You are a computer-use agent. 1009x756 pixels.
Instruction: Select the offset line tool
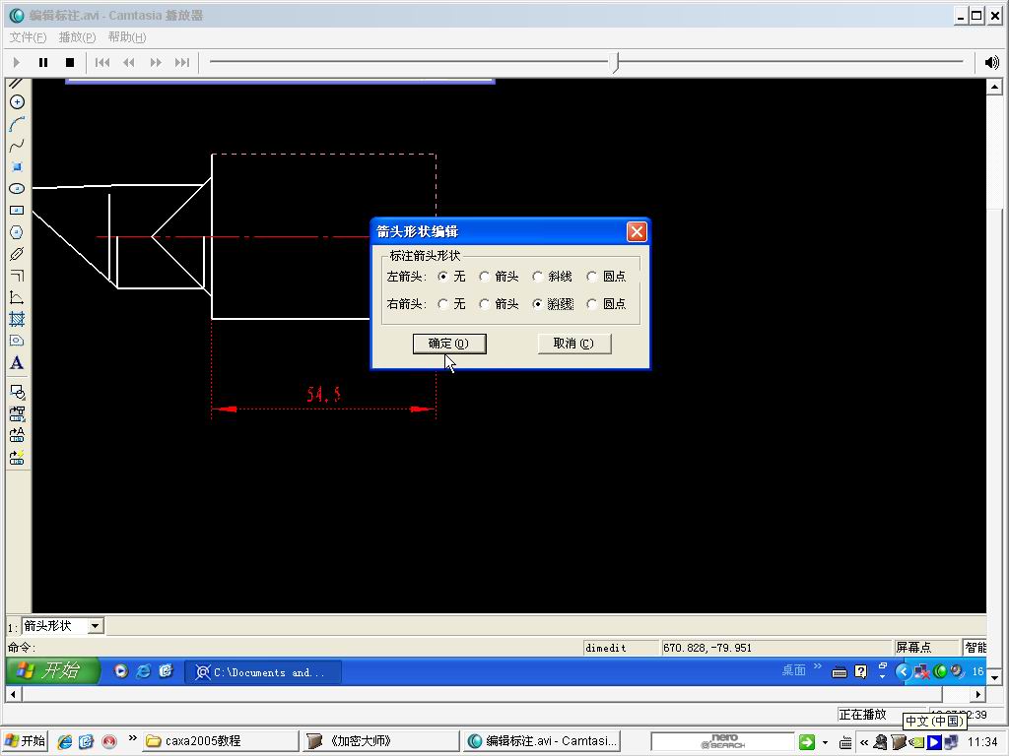18,276
